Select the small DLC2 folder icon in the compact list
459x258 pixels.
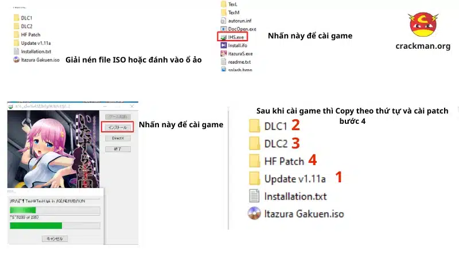tap(17, 26)
